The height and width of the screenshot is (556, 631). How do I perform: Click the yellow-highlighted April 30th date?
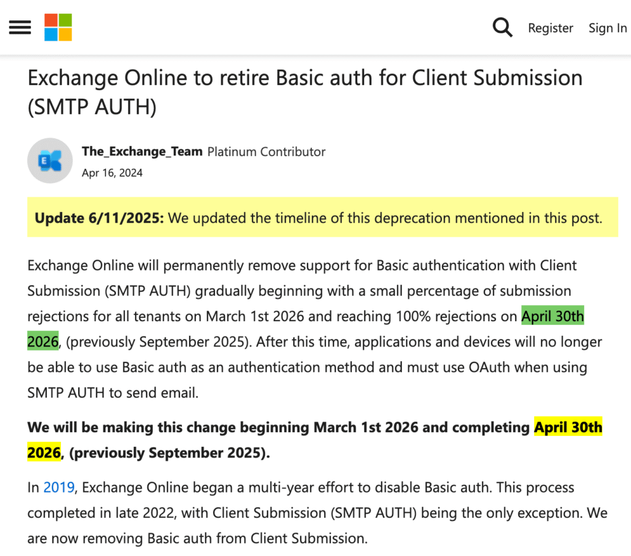[568, 427]
